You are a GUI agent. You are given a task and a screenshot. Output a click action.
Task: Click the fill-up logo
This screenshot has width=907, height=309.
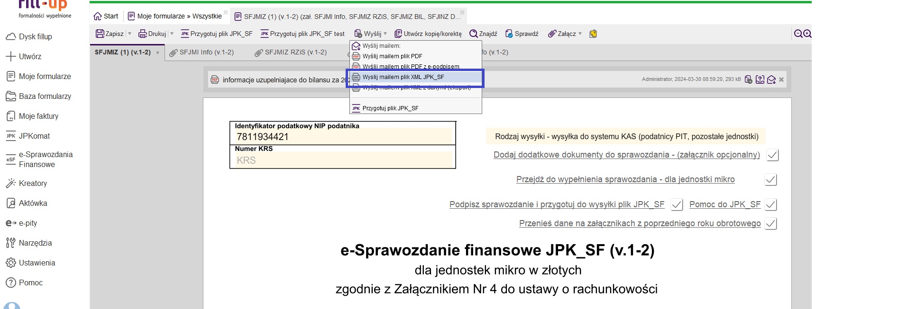point(45,9)
